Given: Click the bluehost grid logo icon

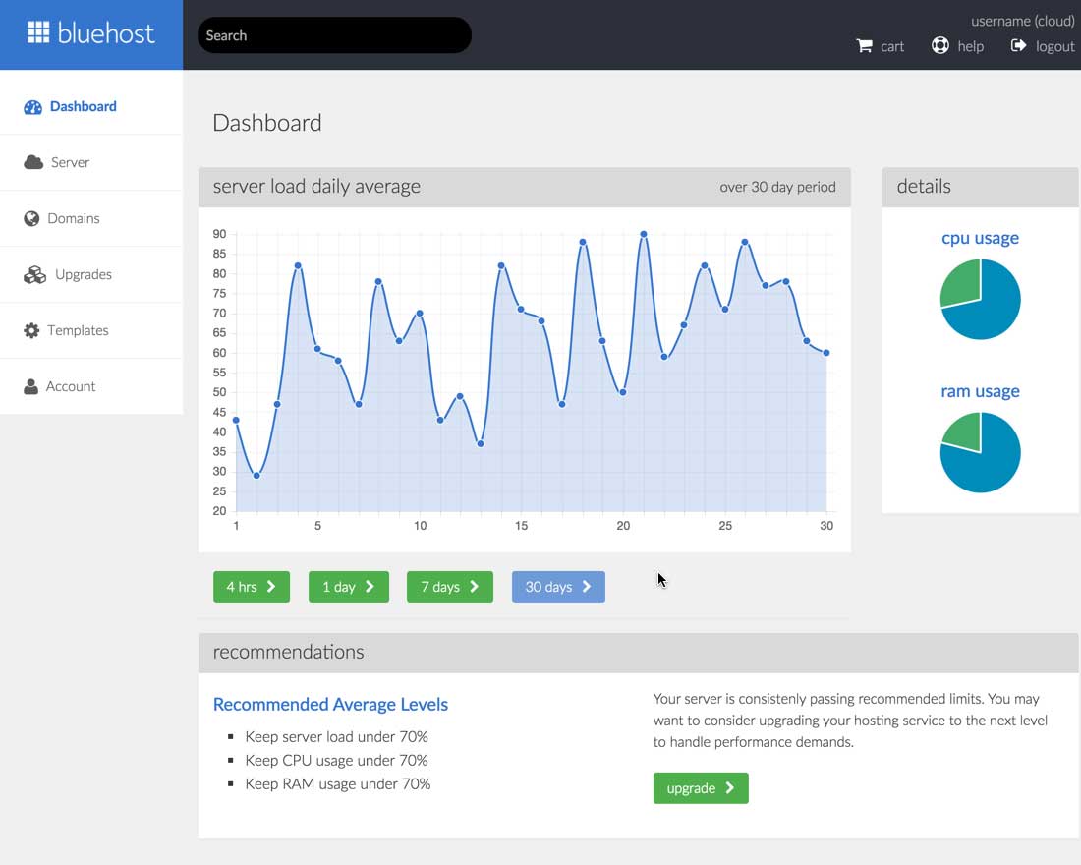Looking at the screenshot, I should 38,32.
